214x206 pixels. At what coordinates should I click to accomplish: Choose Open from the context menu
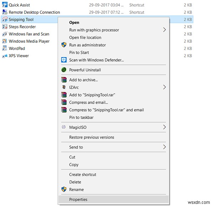click(113, 22)
